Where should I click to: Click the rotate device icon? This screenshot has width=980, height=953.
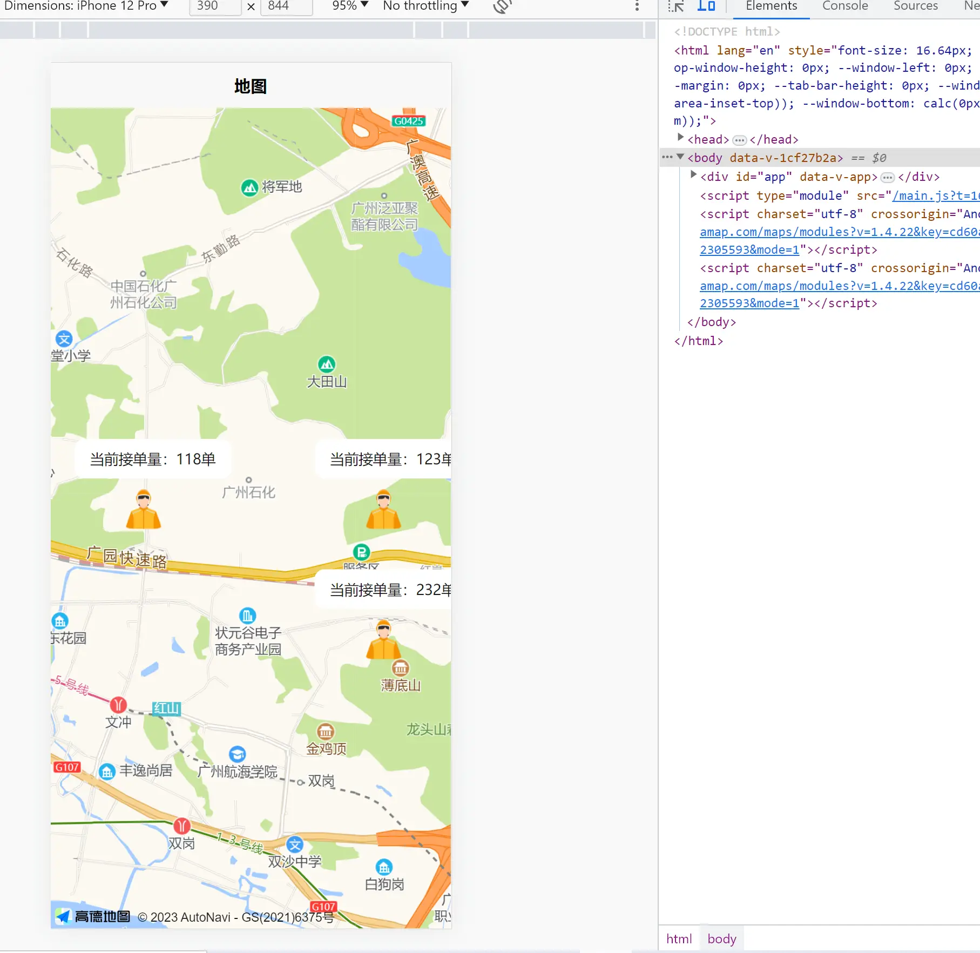click(x=502, y=6)
